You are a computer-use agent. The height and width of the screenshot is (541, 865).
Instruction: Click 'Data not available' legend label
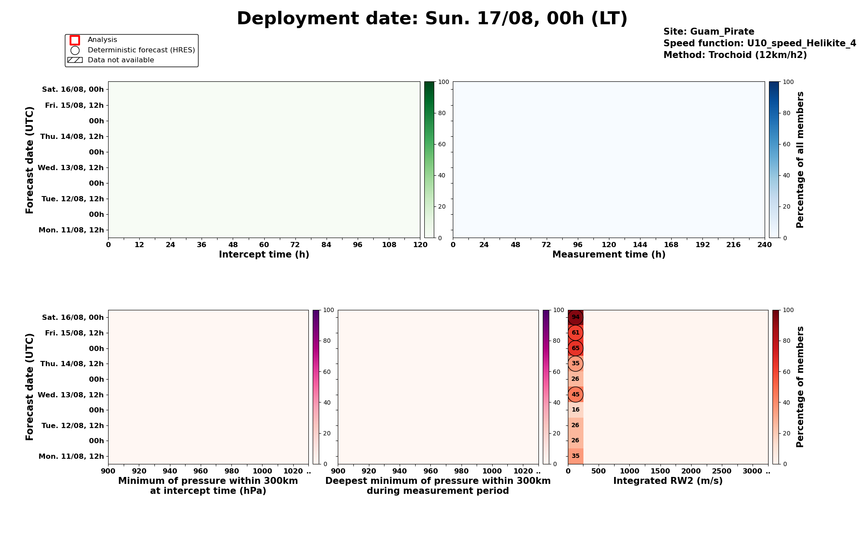tap(121, 60)
